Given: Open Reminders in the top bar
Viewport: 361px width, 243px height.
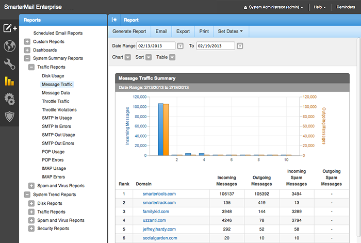Looking at the screenshot, I should click(346, 7).
